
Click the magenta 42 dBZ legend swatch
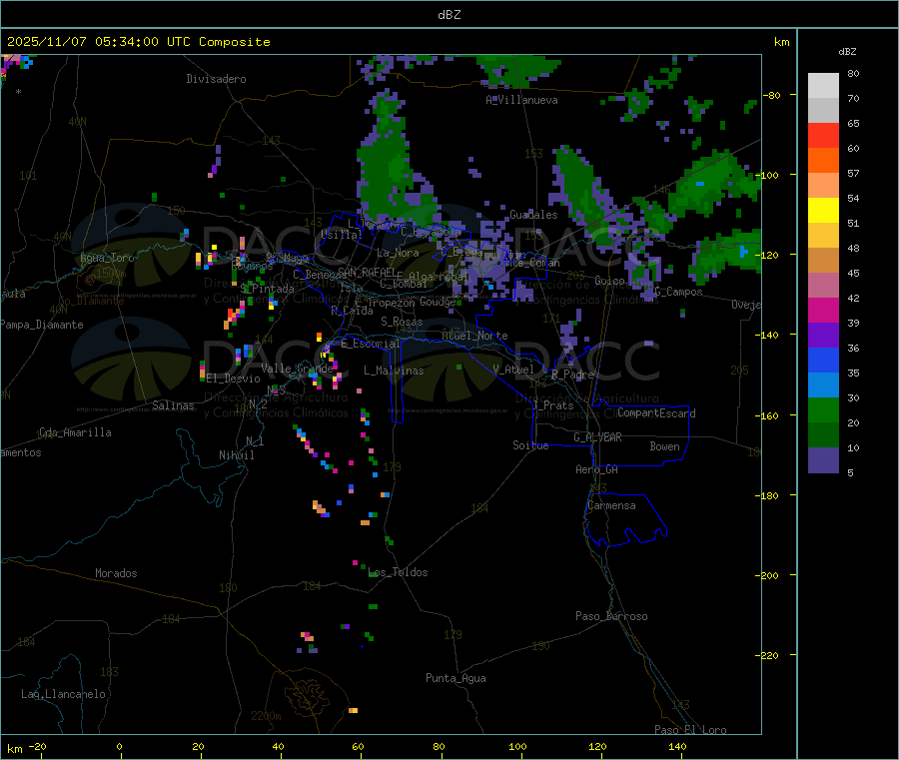coord(823,310)
